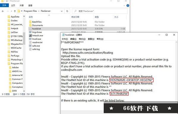Click the 'Upload this file.' line
Screen dimensions: 178x114
(71, 56)
